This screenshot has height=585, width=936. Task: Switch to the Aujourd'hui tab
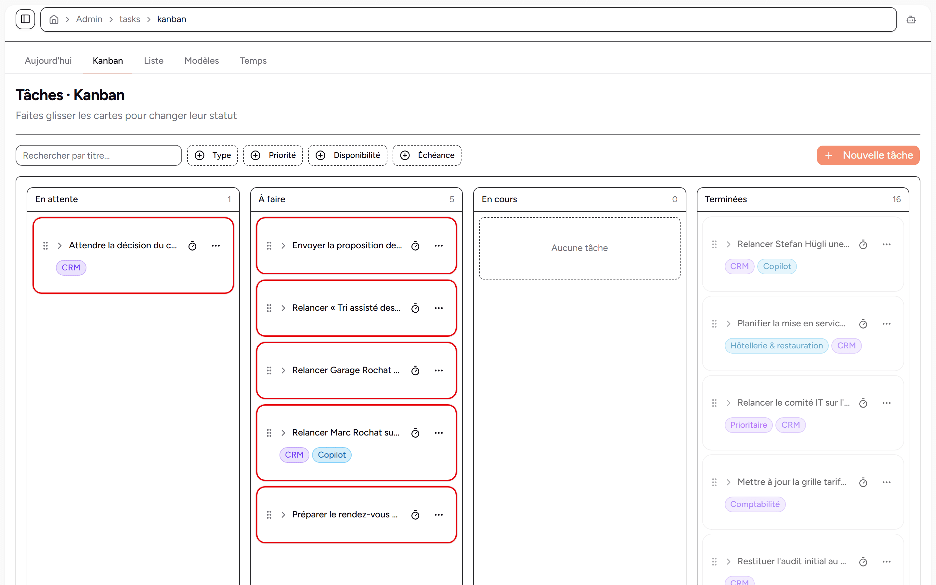coord(48,61)
